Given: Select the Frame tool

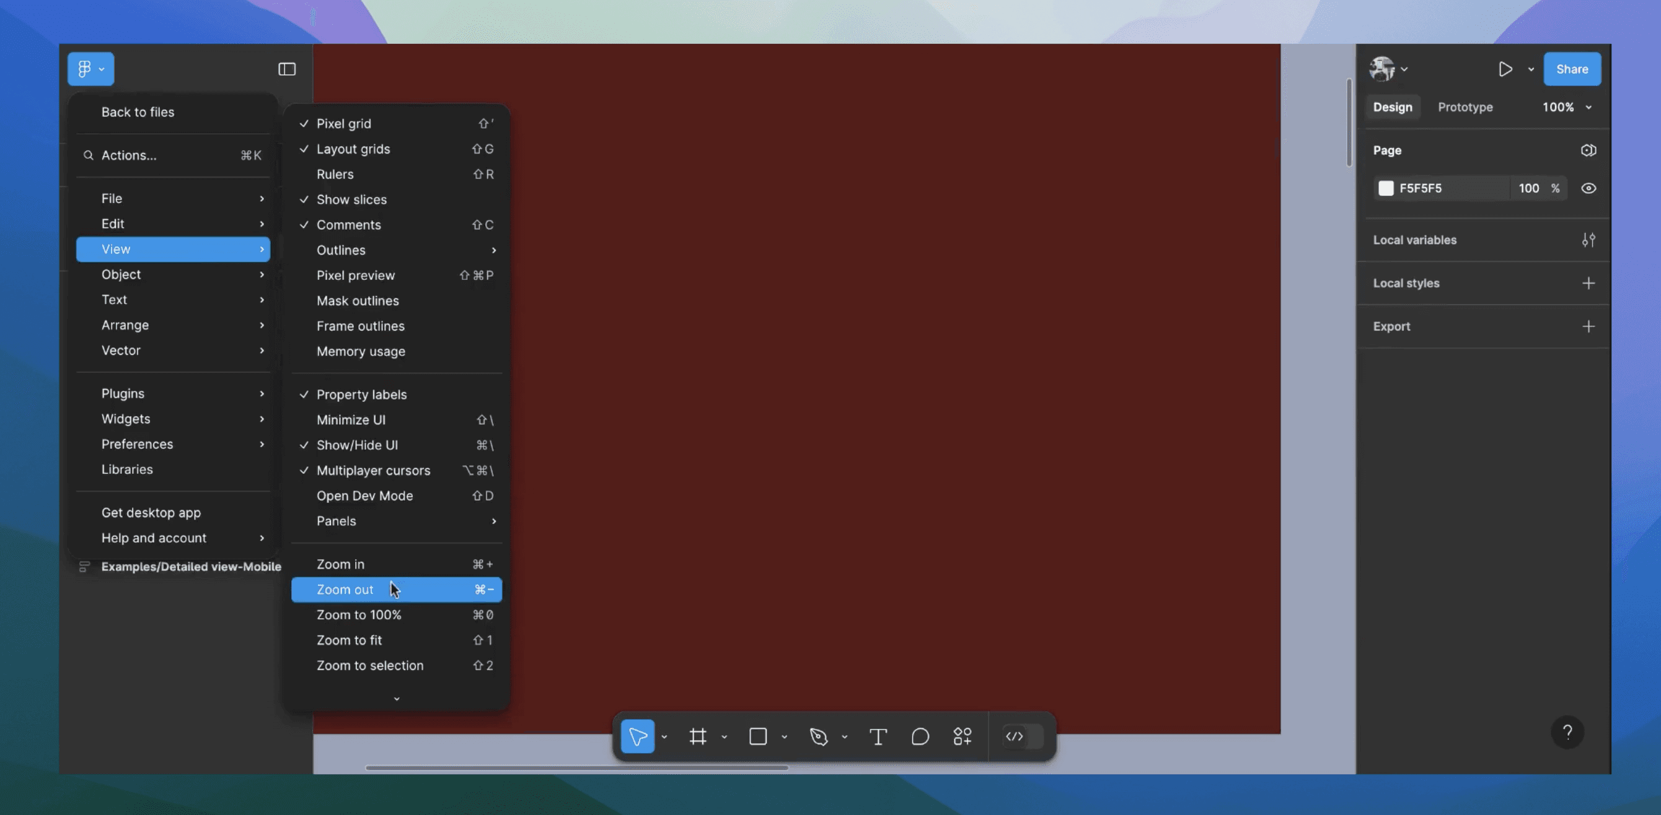Looking at the screenshot, I should tap(698, 736).
